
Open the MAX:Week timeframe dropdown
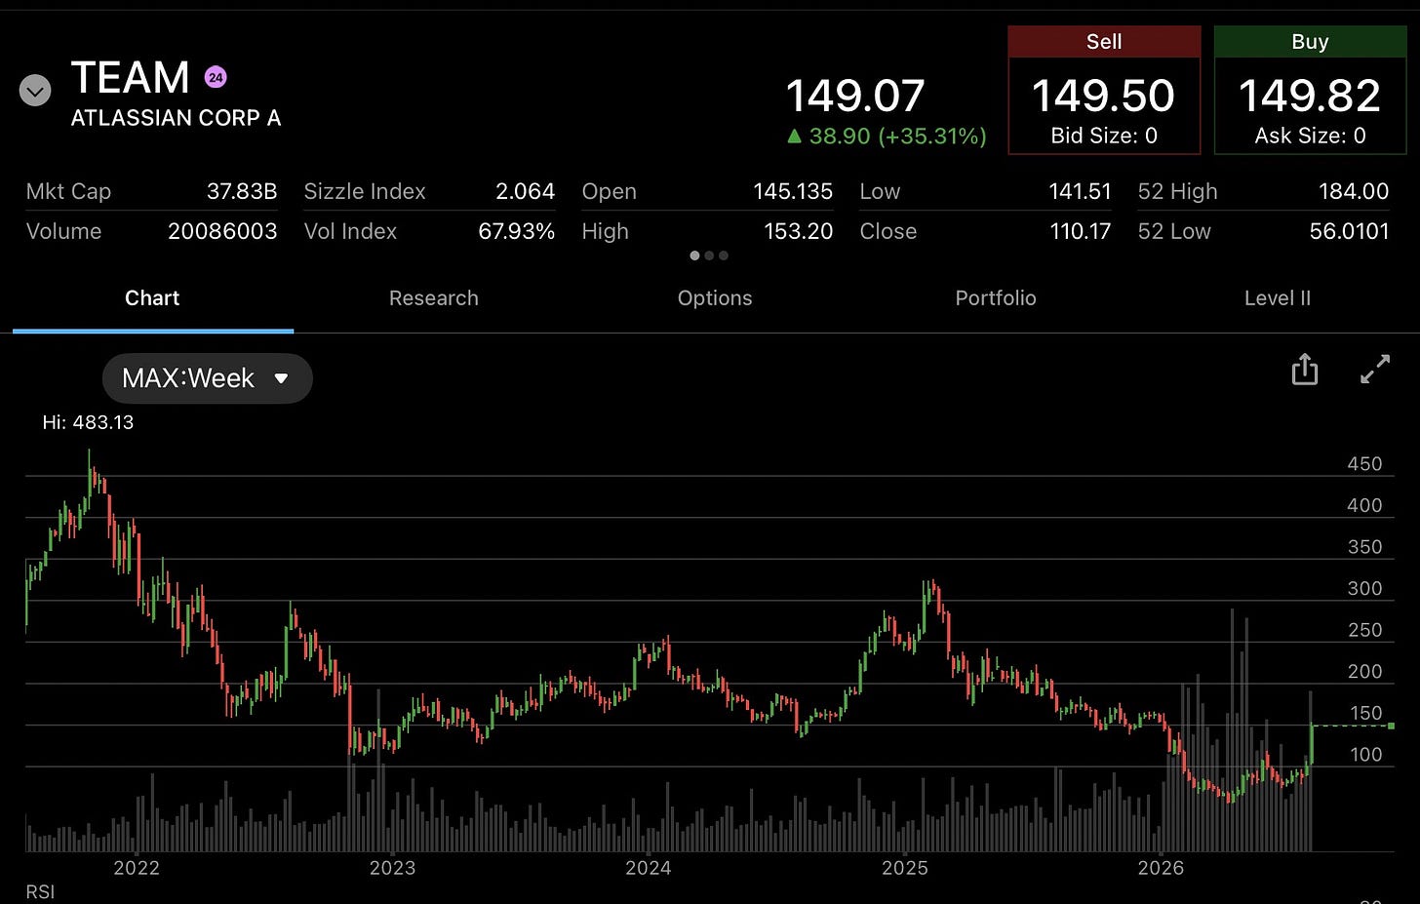208,378
